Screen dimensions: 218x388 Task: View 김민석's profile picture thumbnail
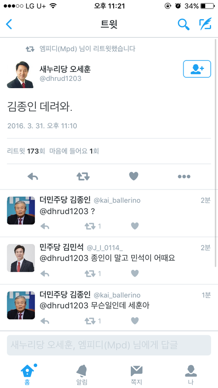coord(21,258)
